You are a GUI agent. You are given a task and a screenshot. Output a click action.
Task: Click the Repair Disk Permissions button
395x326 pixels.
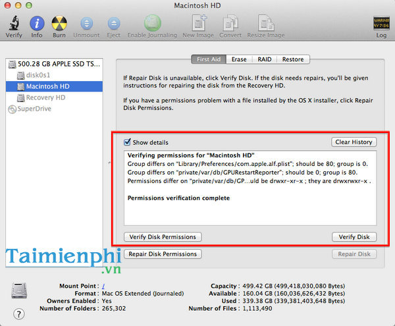click(163, 254)
